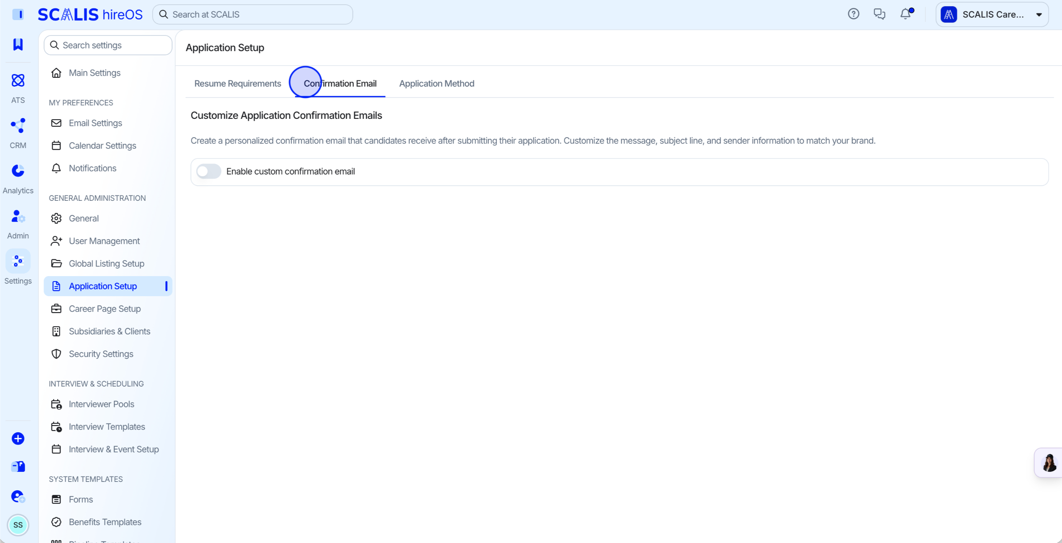
Task: Open the ATS module icon
Action: [18, 80]
